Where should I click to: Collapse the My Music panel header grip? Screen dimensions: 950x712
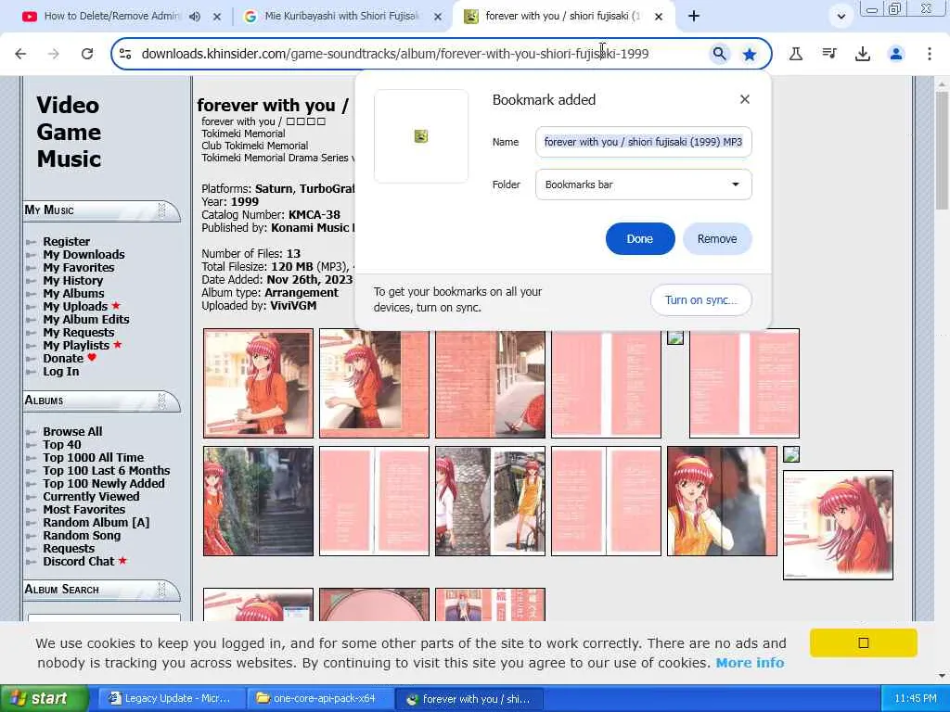161,210
